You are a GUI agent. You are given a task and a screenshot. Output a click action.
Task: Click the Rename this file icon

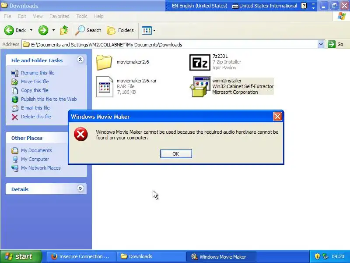15,73
